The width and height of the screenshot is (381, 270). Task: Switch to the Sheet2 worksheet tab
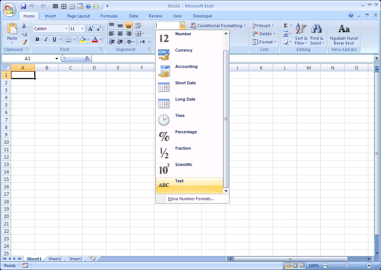coord(55,259)
